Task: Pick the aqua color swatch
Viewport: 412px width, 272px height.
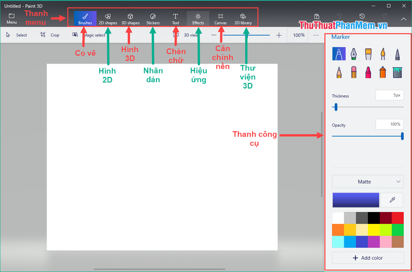Action: [338, 242]
